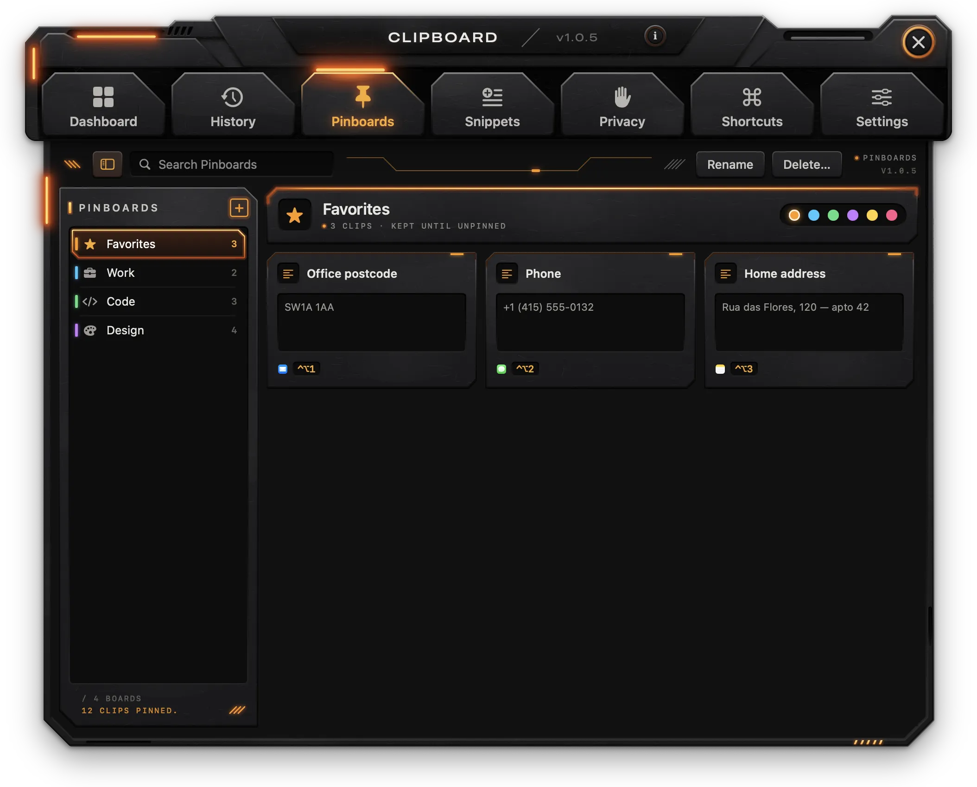977x787 pixels.
Task: Click in the Search Pinboards field
Action: pos(232,164)
